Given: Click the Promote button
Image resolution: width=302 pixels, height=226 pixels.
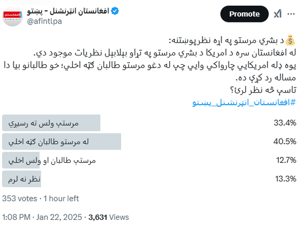Looking at the screenshot, I should pyautogui.click(x=244, y=14).
